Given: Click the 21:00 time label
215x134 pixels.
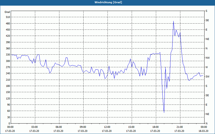Looking at the screenshot, I should pyautogui.click(x=180, y=127).
